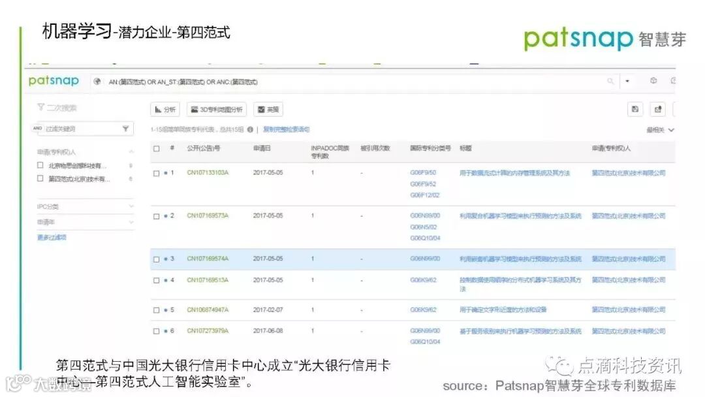
Task: Click the 申请日 column header
Action: click(x=262, y=148)
